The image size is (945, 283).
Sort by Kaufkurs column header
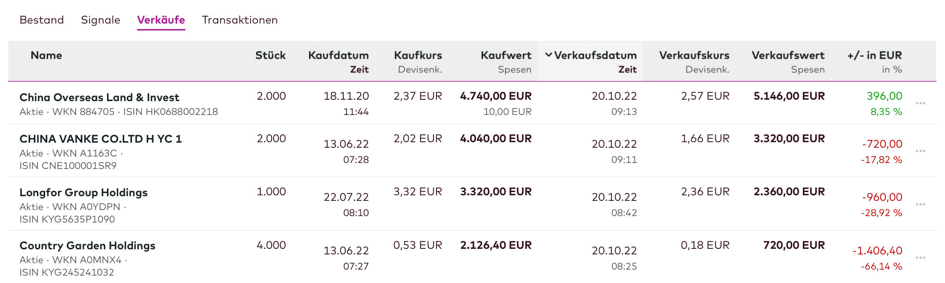coord(418,55)
